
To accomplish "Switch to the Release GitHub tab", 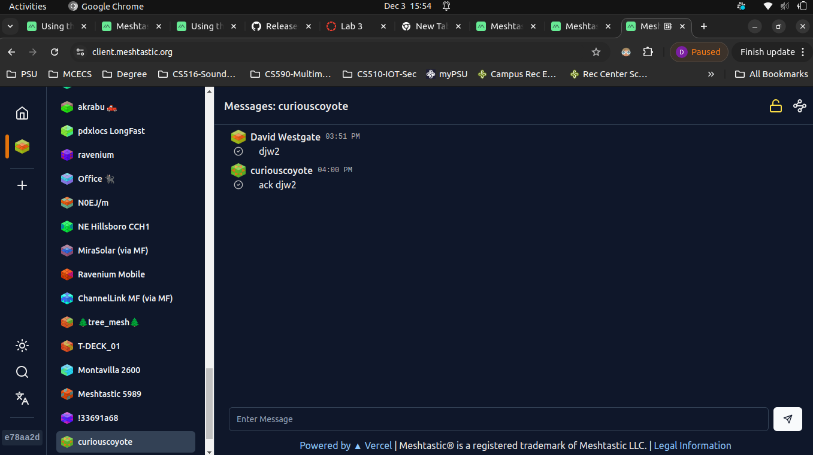I will [281, 26].
